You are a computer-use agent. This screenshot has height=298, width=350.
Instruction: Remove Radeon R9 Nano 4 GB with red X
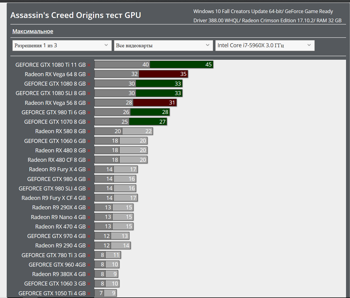pos(89,217)
